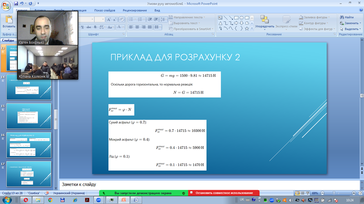Adjust the zoom slider in status bar
This screenshot has height=204, width=364.
click(334, 193)
